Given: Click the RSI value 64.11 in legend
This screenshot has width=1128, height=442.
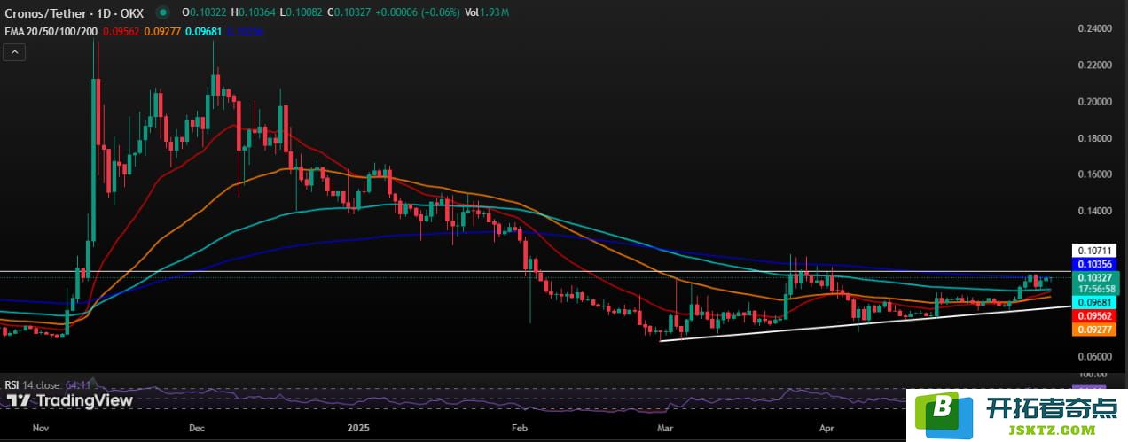Looking at the screenshot, I should (x=77, y=385).
